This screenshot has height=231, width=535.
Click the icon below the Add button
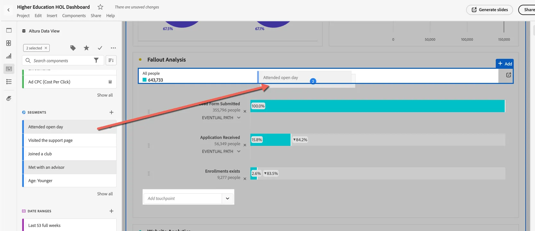pos(509,75)
